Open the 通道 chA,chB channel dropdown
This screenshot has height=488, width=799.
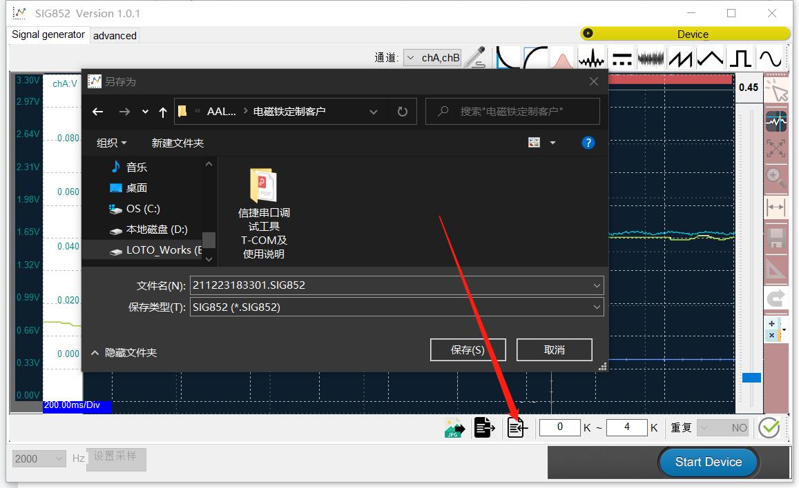tap(432, 58)
